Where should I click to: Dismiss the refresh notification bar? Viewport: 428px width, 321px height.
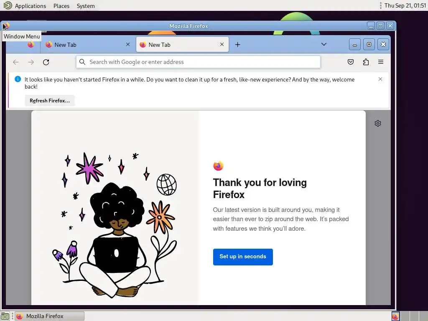pyautogui.click(x=380, y=79)
